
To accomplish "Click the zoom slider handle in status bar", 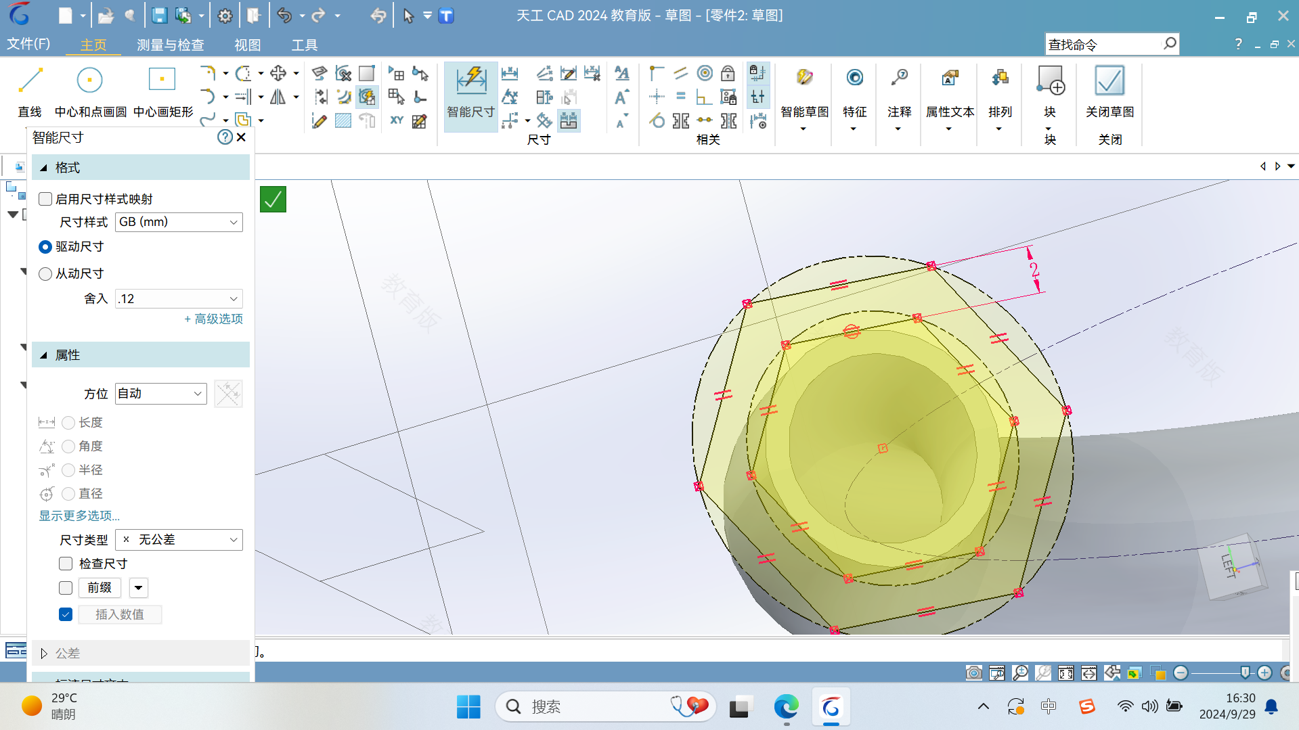I will pyautogui.click(x=1245, y=672).
